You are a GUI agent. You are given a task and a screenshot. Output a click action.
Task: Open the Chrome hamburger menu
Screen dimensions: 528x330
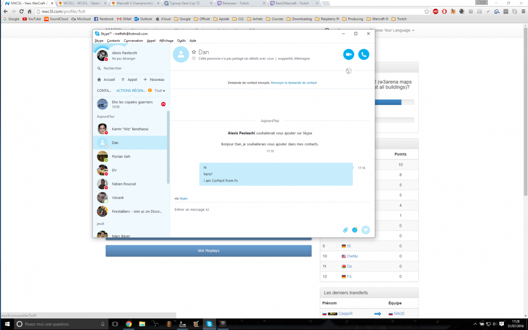point(523,12)
